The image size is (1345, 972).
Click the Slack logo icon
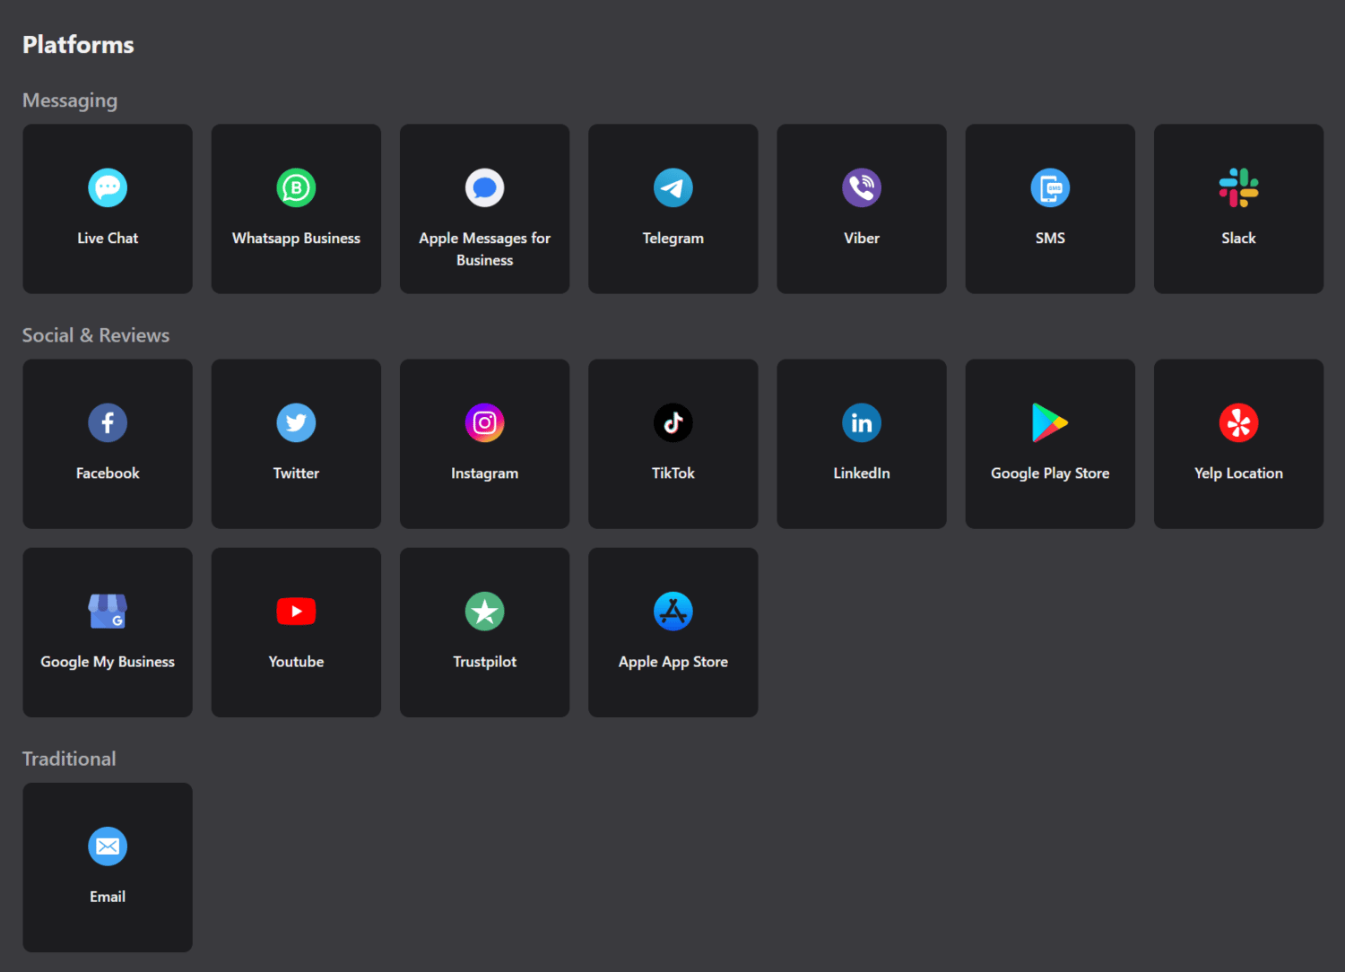tap(1238, 187)
